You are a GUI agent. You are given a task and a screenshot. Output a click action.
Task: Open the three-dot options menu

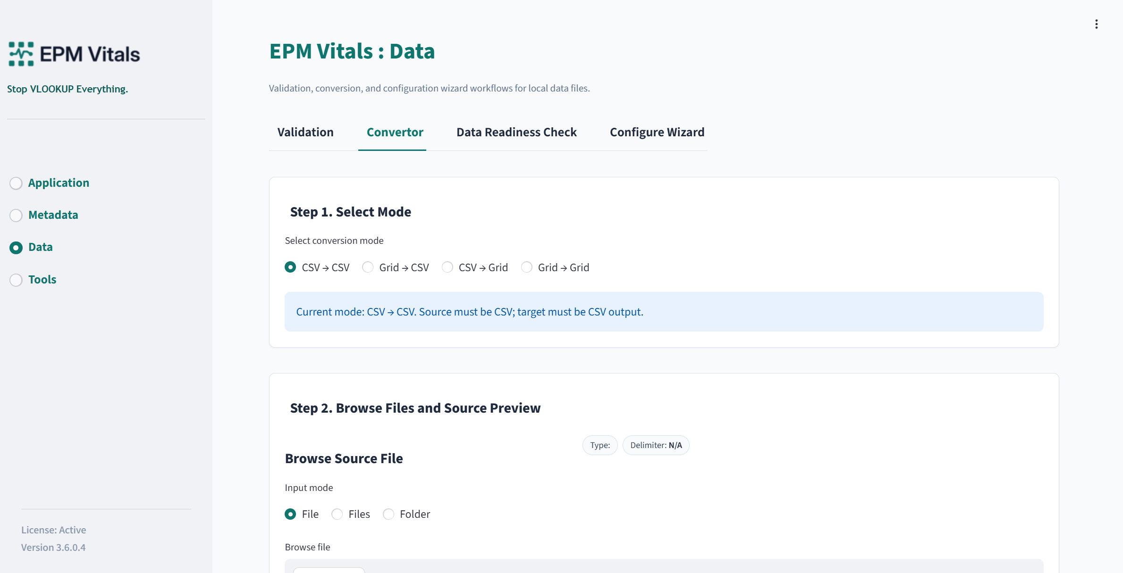point(1096,24)
